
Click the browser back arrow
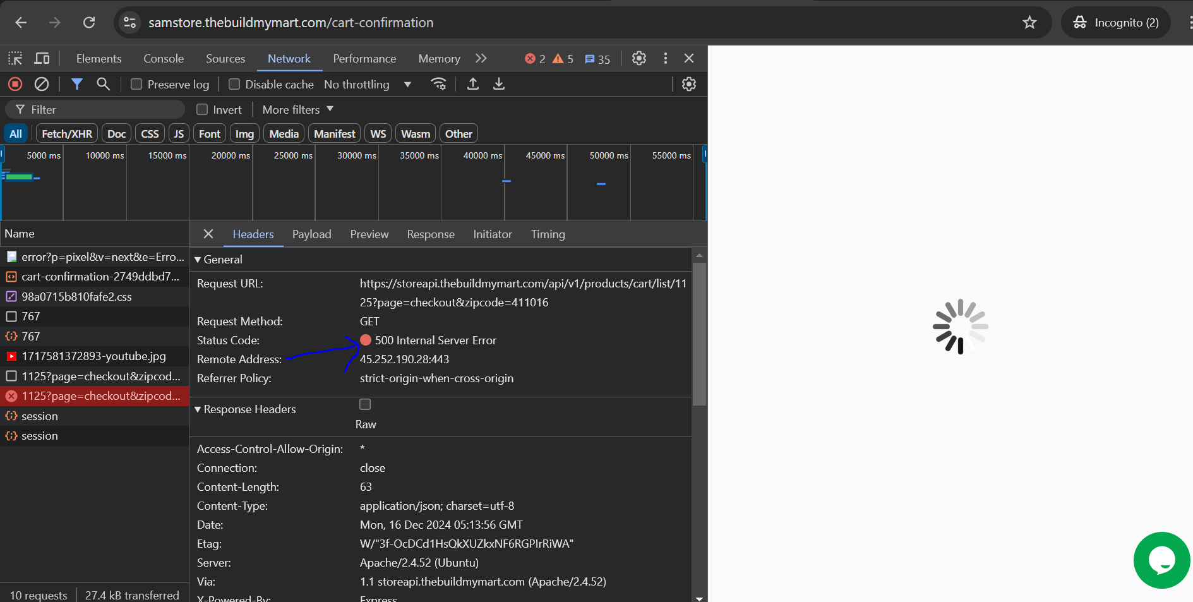coord(21,23)
